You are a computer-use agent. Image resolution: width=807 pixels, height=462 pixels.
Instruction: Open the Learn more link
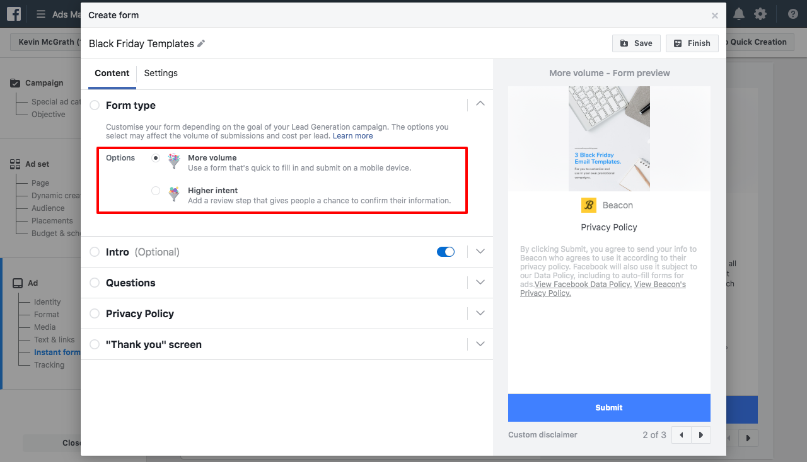[x=352, y=135]
